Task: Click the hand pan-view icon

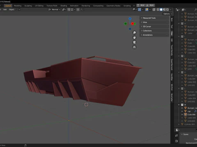Action: tap(134, 38)
